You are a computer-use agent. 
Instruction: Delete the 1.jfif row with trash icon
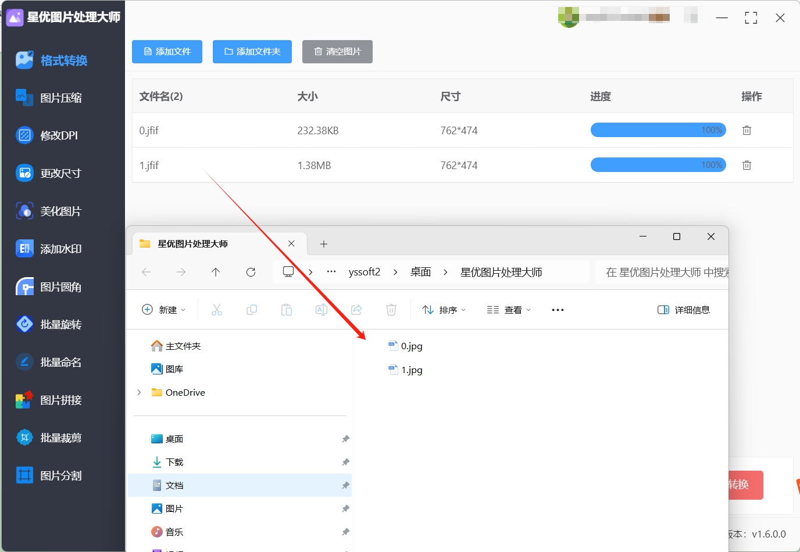747,165
